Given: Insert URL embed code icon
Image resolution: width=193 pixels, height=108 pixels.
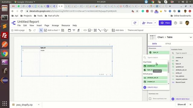Looking at the screenshot, I should pos(85,30).
